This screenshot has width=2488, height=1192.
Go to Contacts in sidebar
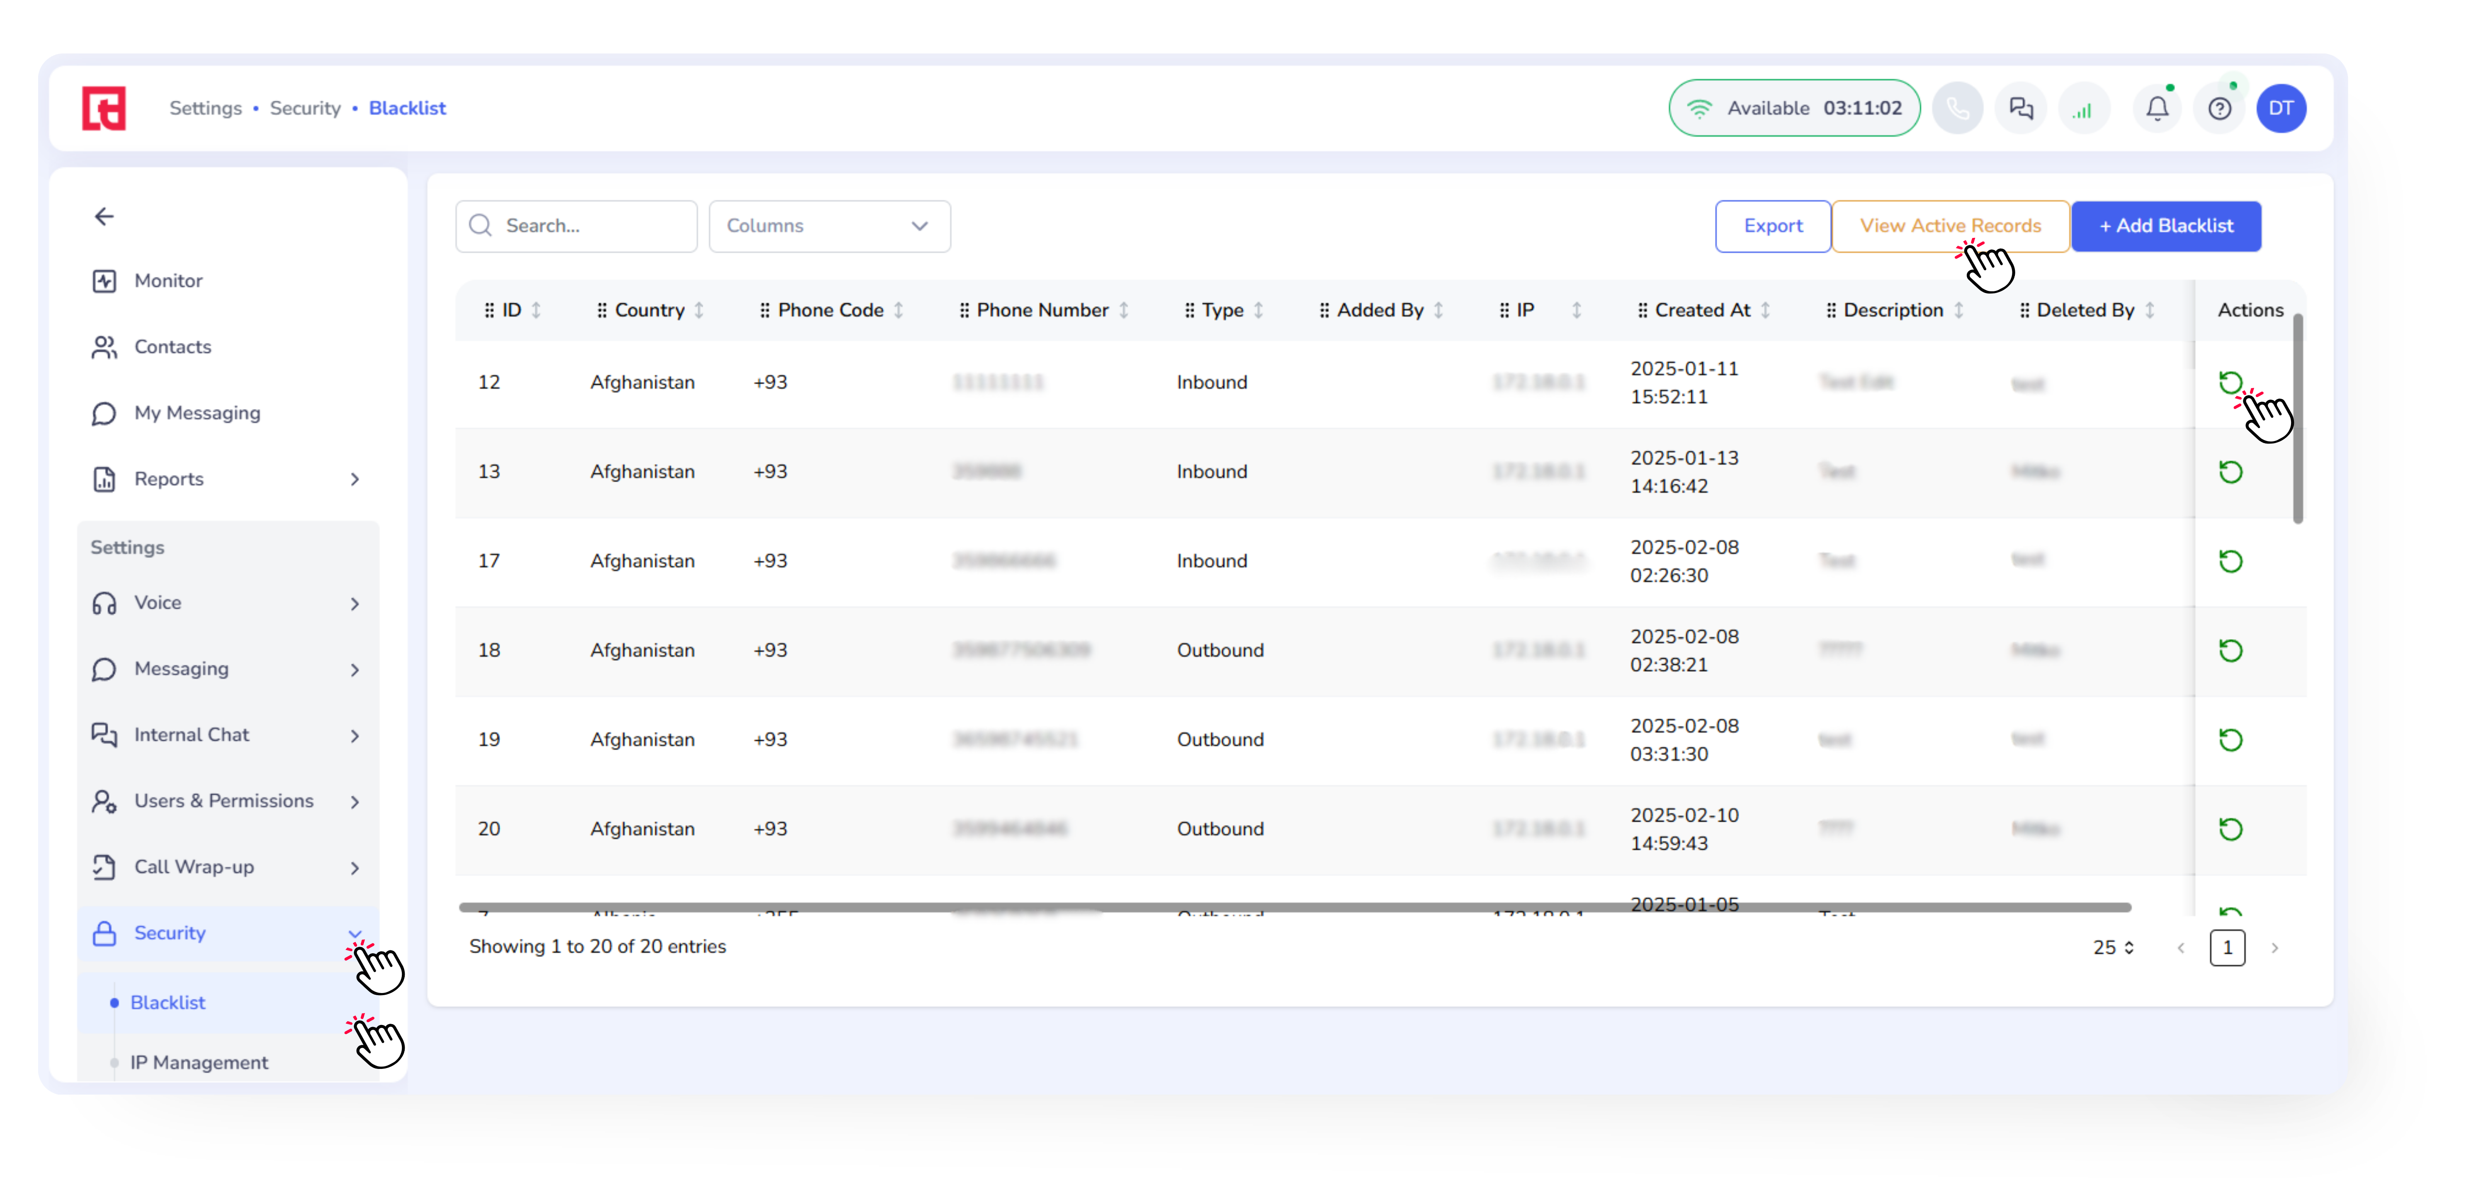pos(172,346)
